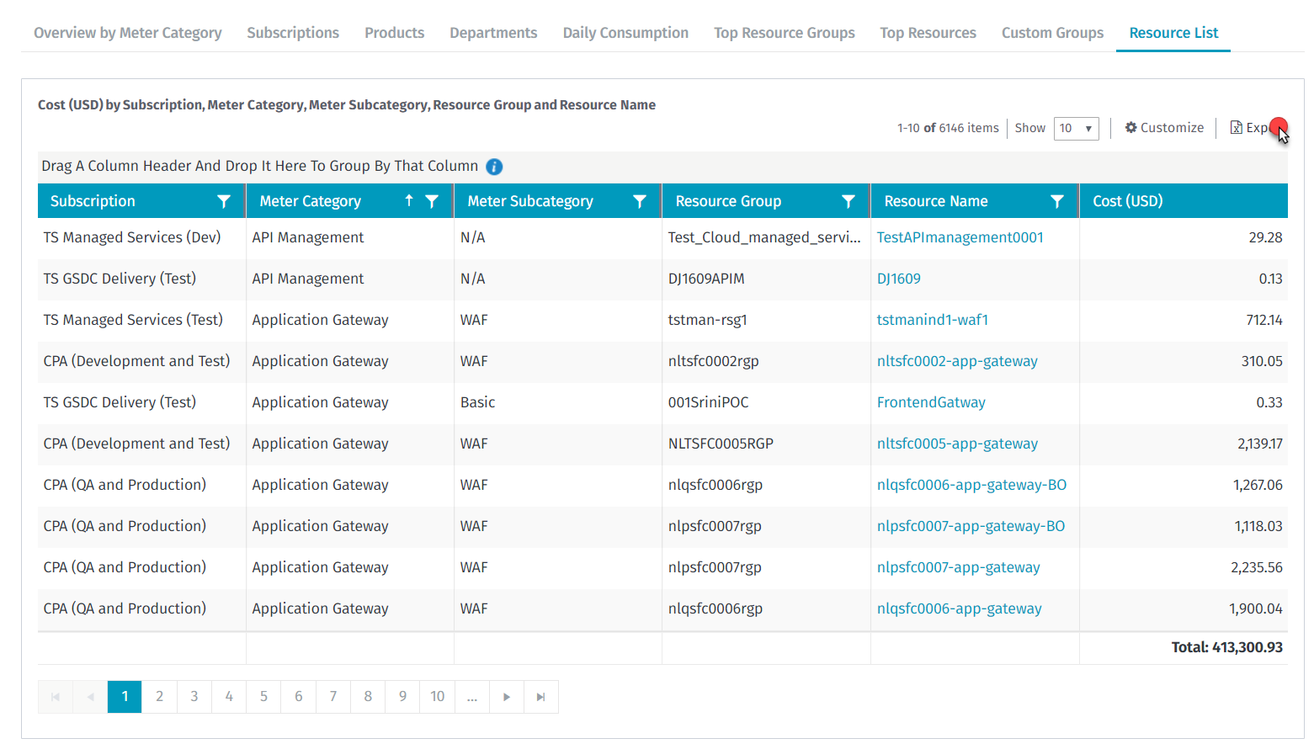Open the Meter Category column filter icon

(x=432, y=201)
